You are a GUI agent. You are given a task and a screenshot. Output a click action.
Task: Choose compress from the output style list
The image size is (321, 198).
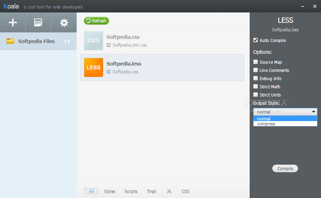click(285, 124)
